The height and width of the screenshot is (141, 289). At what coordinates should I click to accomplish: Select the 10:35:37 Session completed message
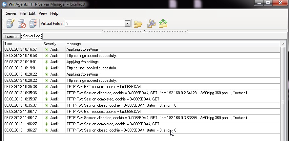point(113,99)
